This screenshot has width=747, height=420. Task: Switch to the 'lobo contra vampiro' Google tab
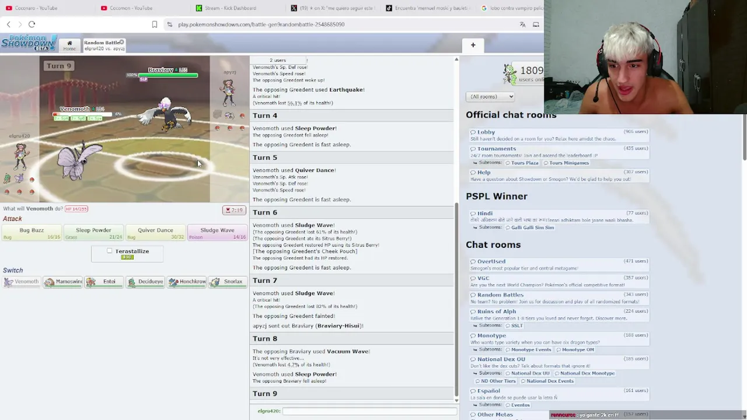tap(512, 8)
